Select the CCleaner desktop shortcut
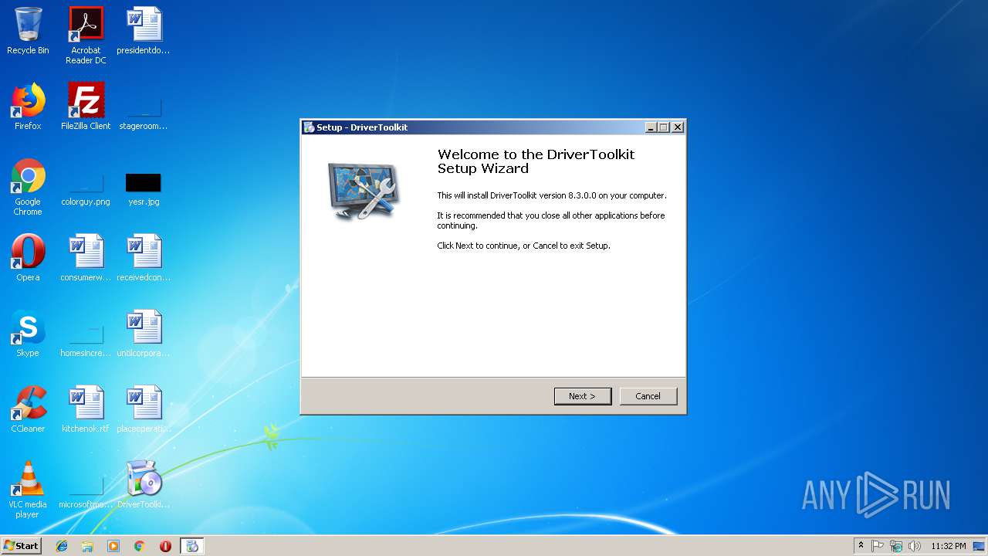The image size is (988, 556). click(x=28, y=409)
